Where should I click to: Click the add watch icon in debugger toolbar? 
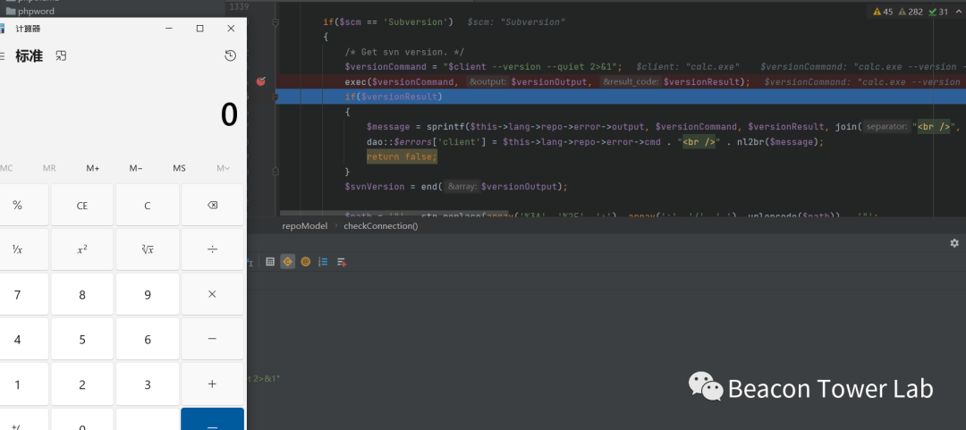pos(341,262)
